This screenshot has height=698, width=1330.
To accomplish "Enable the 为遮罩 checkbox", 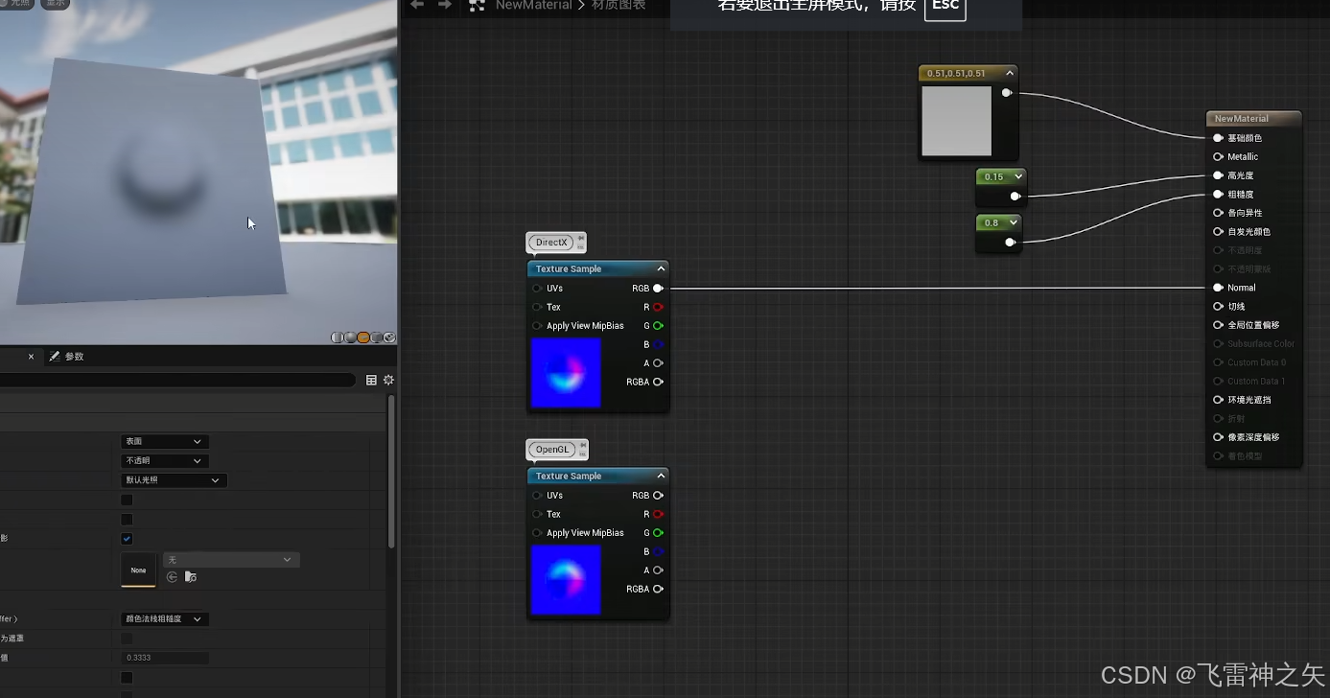I will pos(127,638).
